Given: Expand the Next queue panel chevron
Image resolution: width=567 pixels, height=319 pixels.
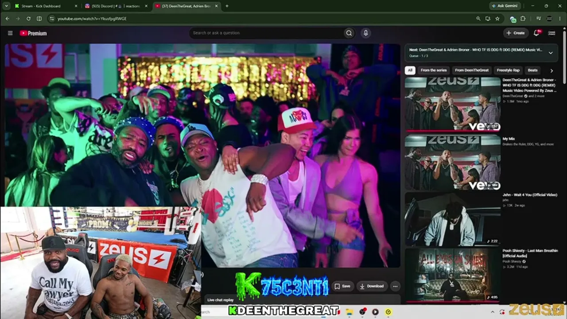Looking at the screenshot, I should point(551,53).
